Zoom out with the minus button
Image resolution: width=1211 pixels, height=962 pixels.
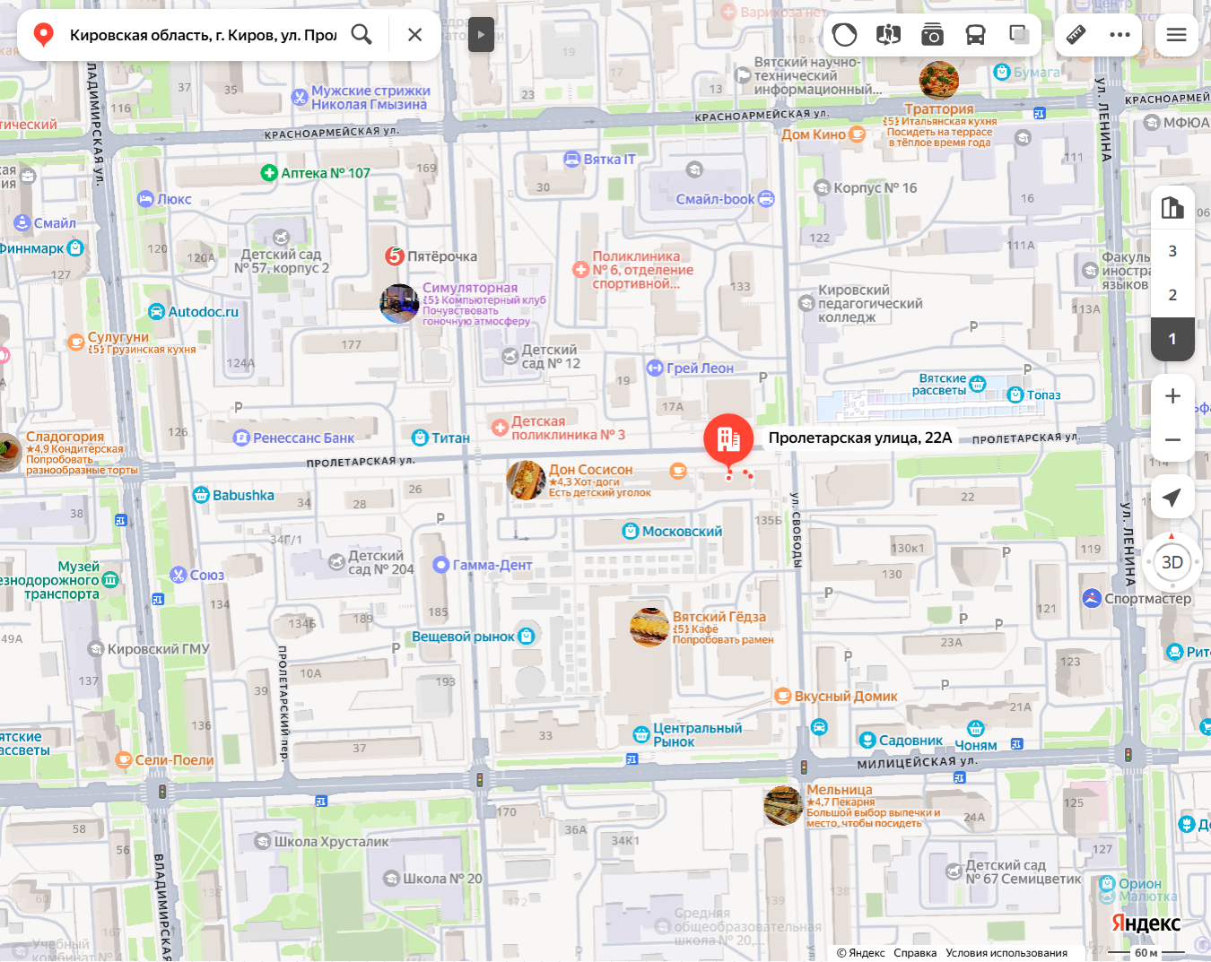[x=1172, y=440]
